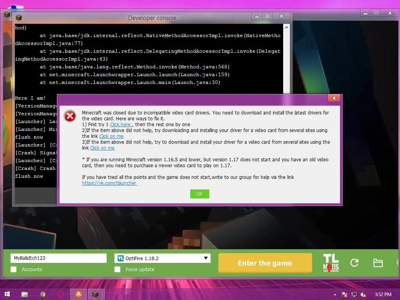
Task: Open the 'Click here' link in step 1
Action: pyautogui.click(x=120, y=125)
